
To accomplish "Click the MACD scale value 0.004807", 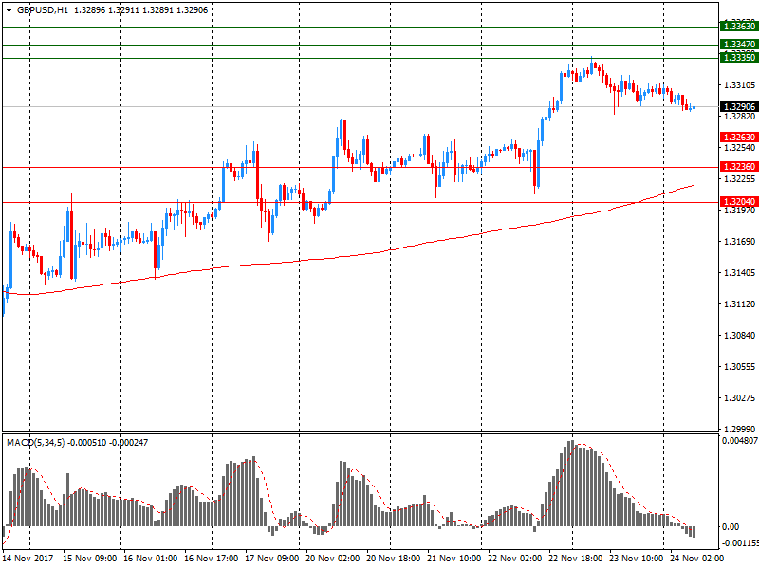I will click(740, 441).
